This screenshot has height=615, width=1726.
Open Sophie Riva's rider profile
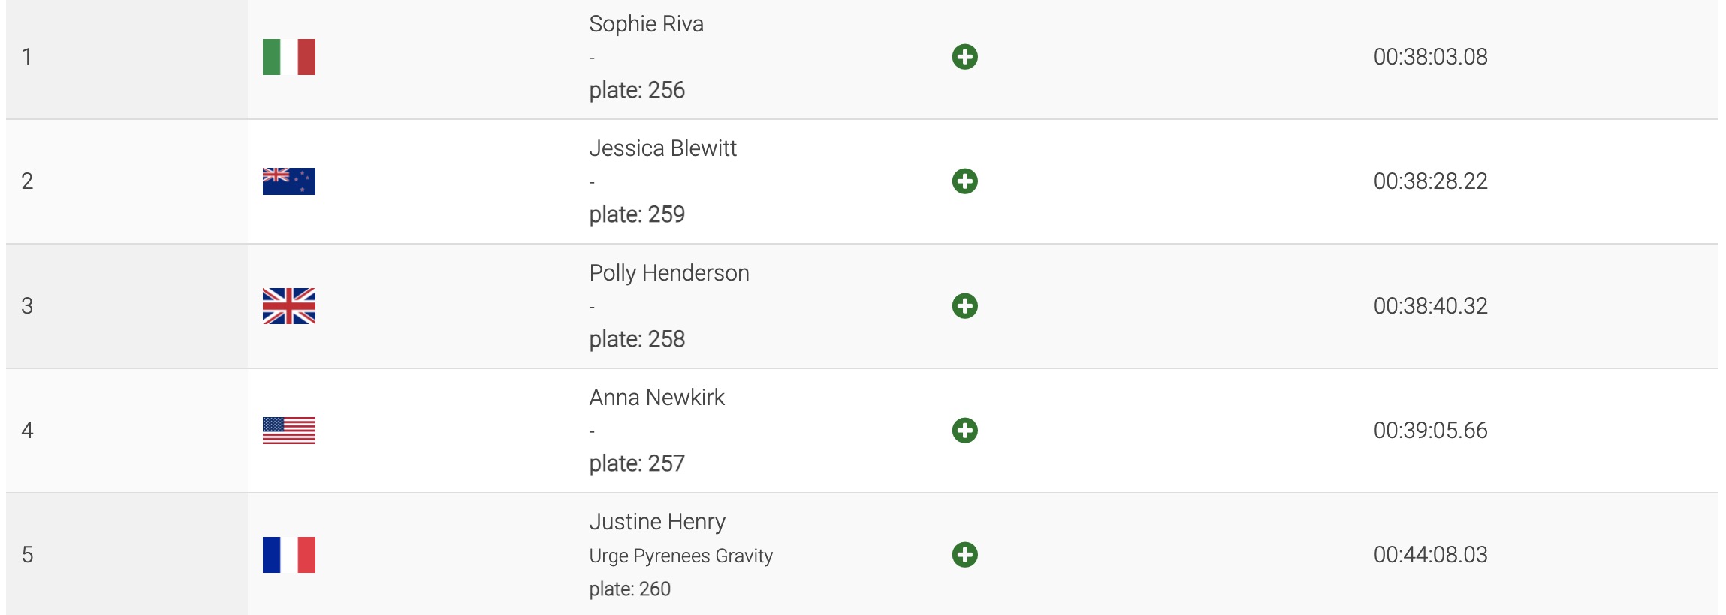pos(646,24)
